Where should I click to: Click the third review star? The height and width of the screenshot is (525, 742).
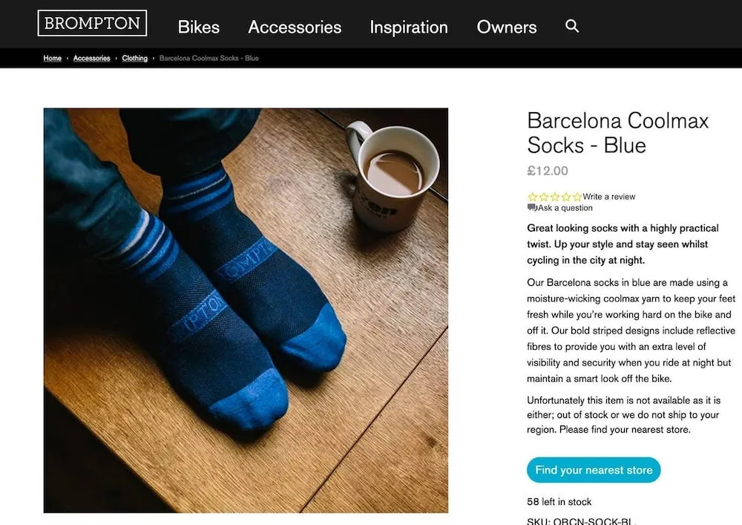(x=554, y=197)
